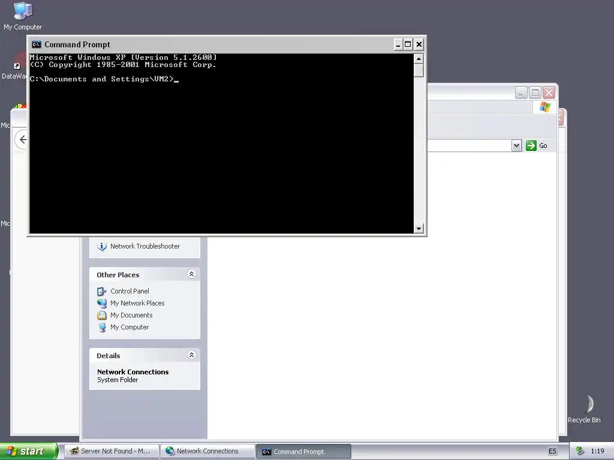
Task: Click the Command Prompt title bar icon
Action: (36, 44)
